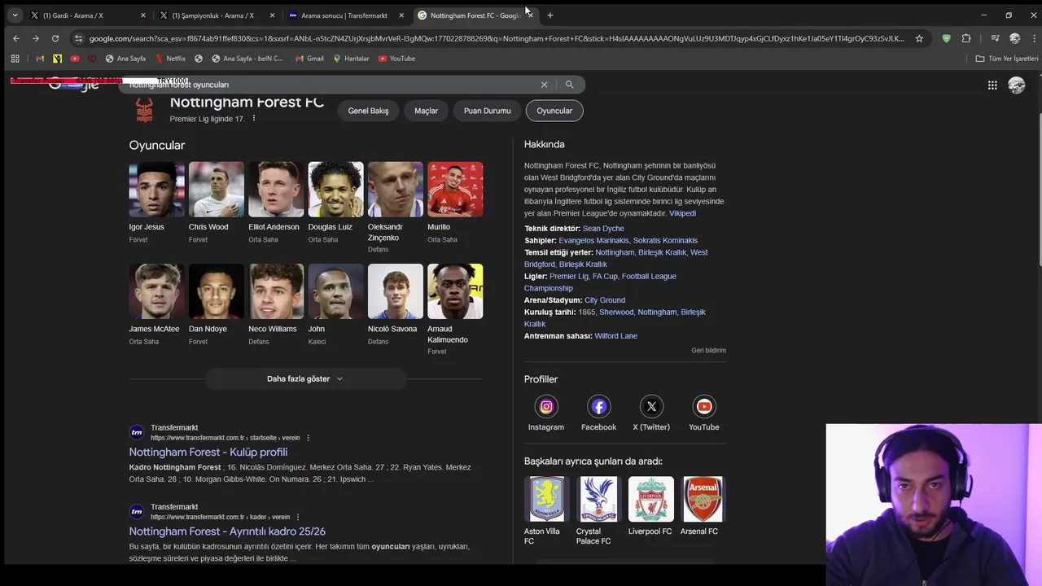Click the Nottingham Forest club crest

(144, 110)
